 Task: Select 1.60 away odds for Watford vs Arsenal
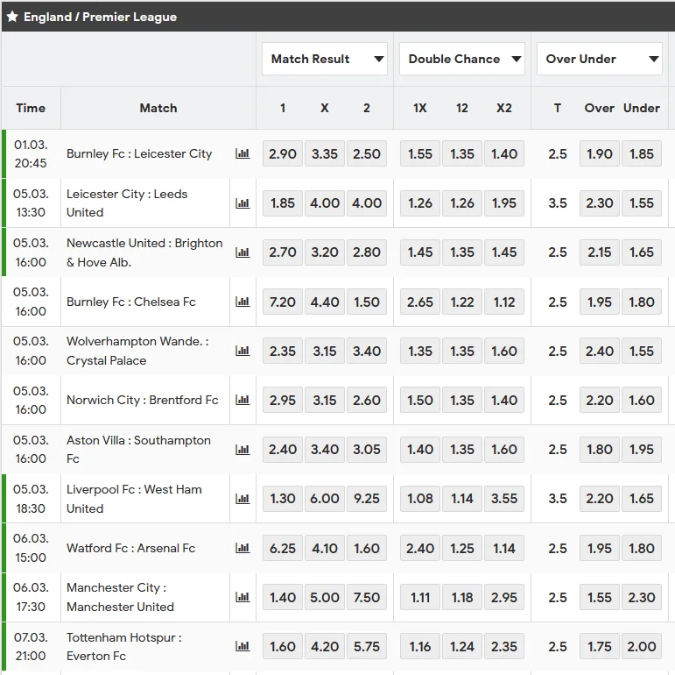pyautogui.click(x=367, y=548)
